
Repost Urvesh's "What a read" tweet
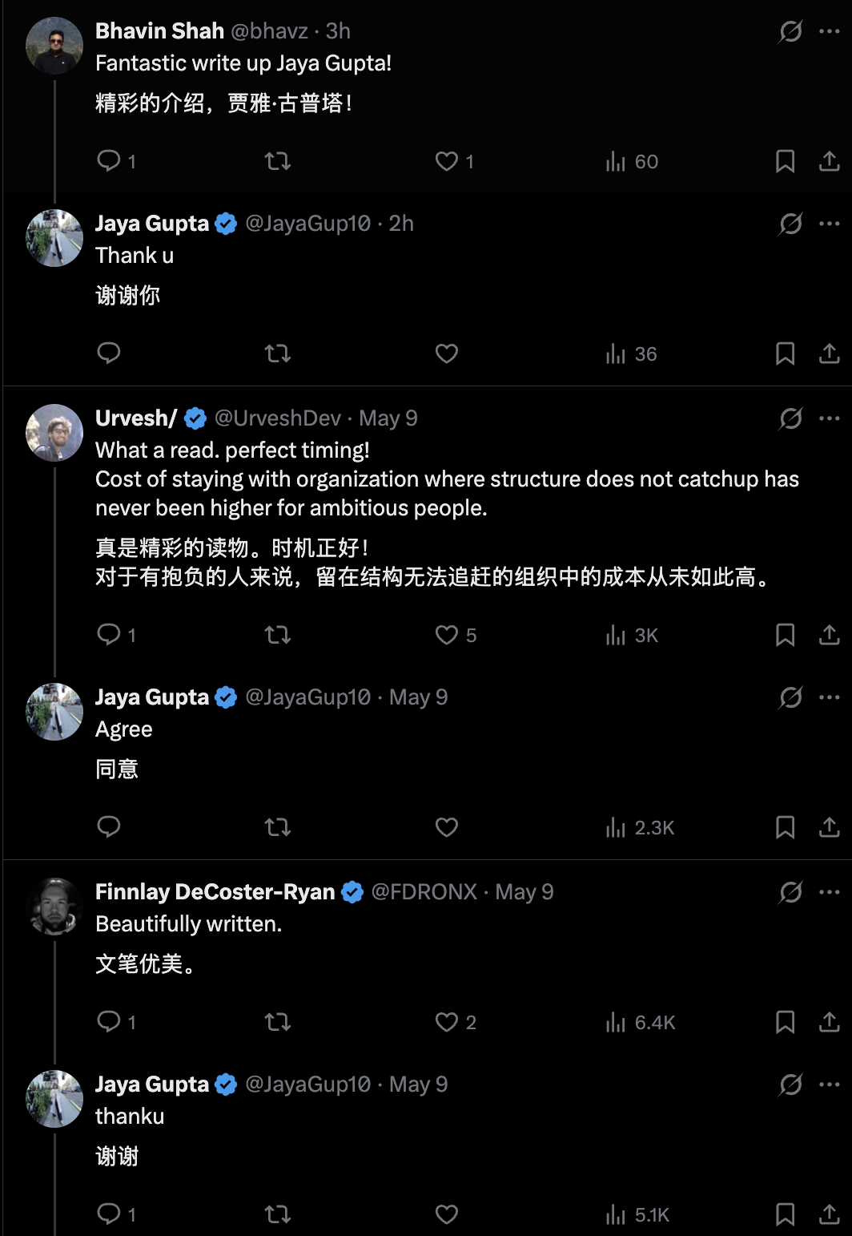coord(278,635)
